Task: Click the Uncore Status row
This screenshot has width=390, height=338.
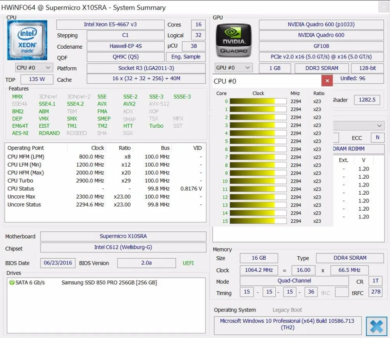Action: click(105, 205)
